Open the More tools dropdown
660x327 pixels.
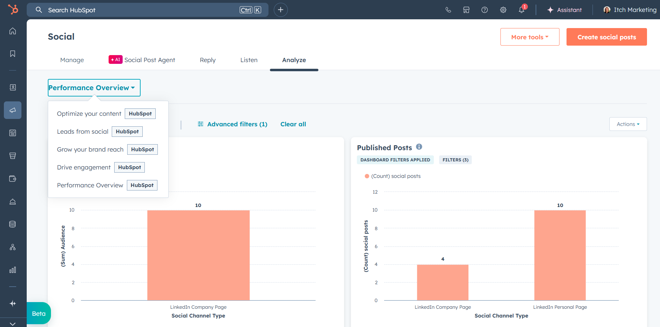(530, 37)
